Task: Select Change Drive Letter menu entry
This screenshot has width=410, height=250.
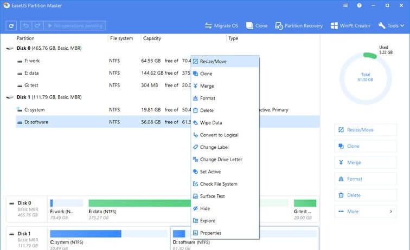Action: coord(225,160)
